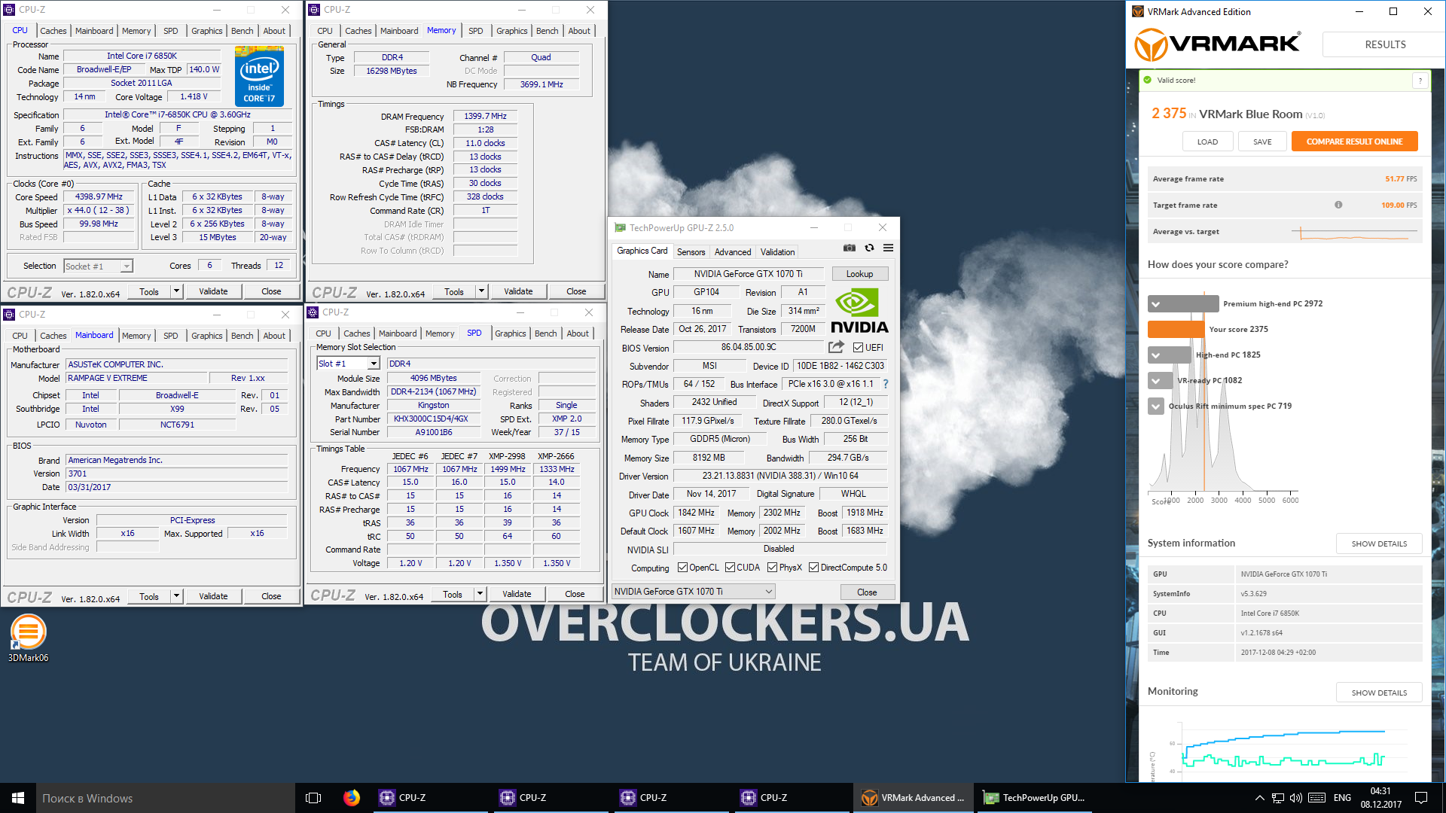Click Windows Start button
The width and height of the screenshot is (1446, 813).
coord(18,798)
